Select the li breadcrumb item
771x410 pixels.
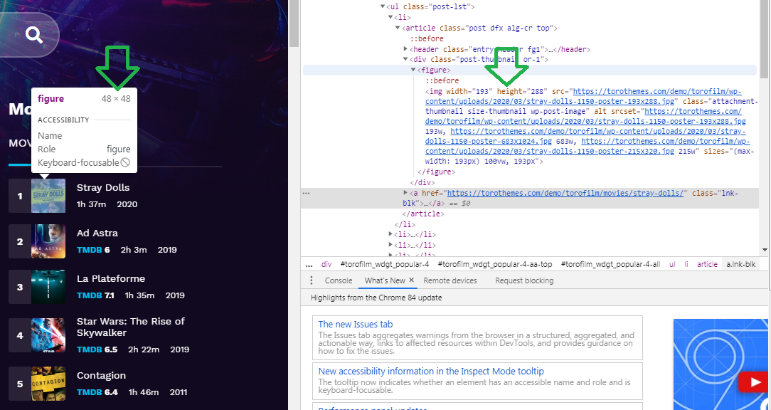coord(686,264)
